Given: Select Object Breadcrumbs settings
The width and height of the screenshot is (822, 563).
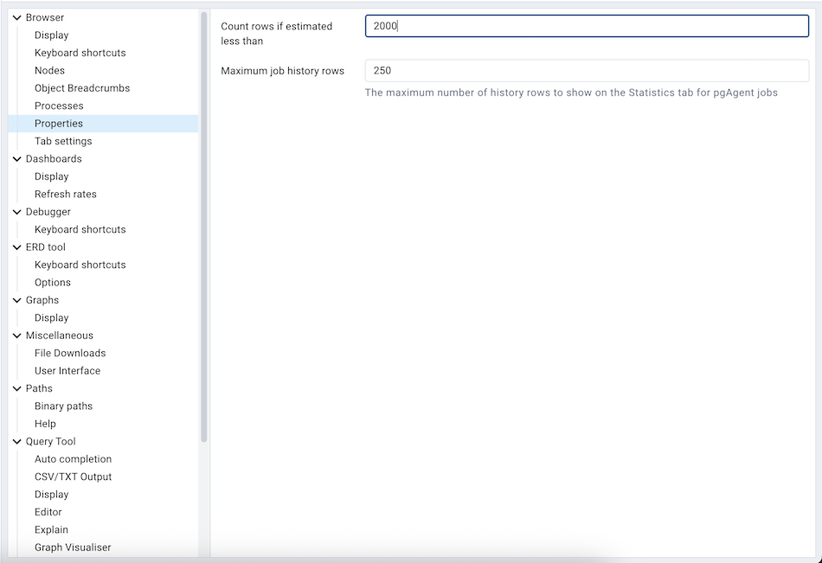Looking at the screenshot, I should (82, 87).
